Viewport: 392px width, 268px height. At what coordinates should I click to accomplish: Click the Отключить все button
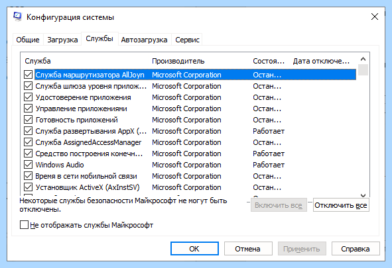pos(341,205)
